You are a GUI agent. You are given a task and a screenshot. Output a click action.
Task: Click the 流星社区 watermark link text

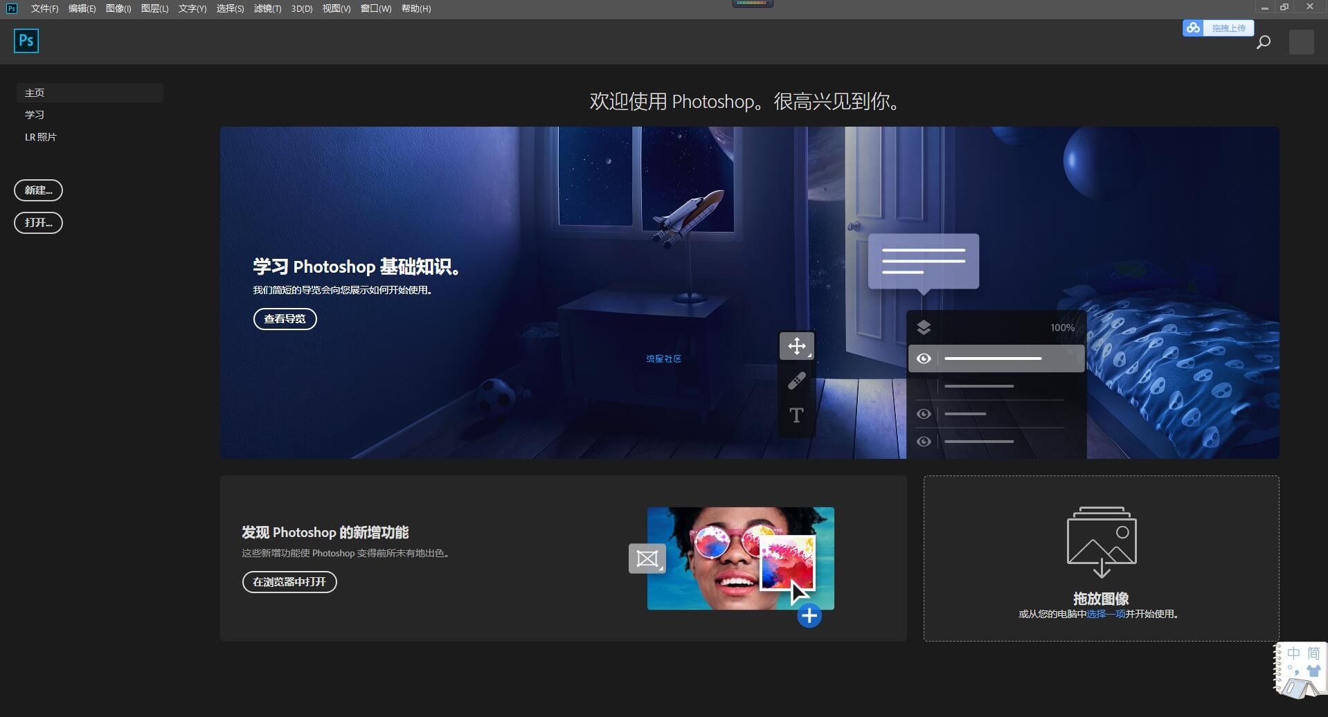[x=663, y=358]
